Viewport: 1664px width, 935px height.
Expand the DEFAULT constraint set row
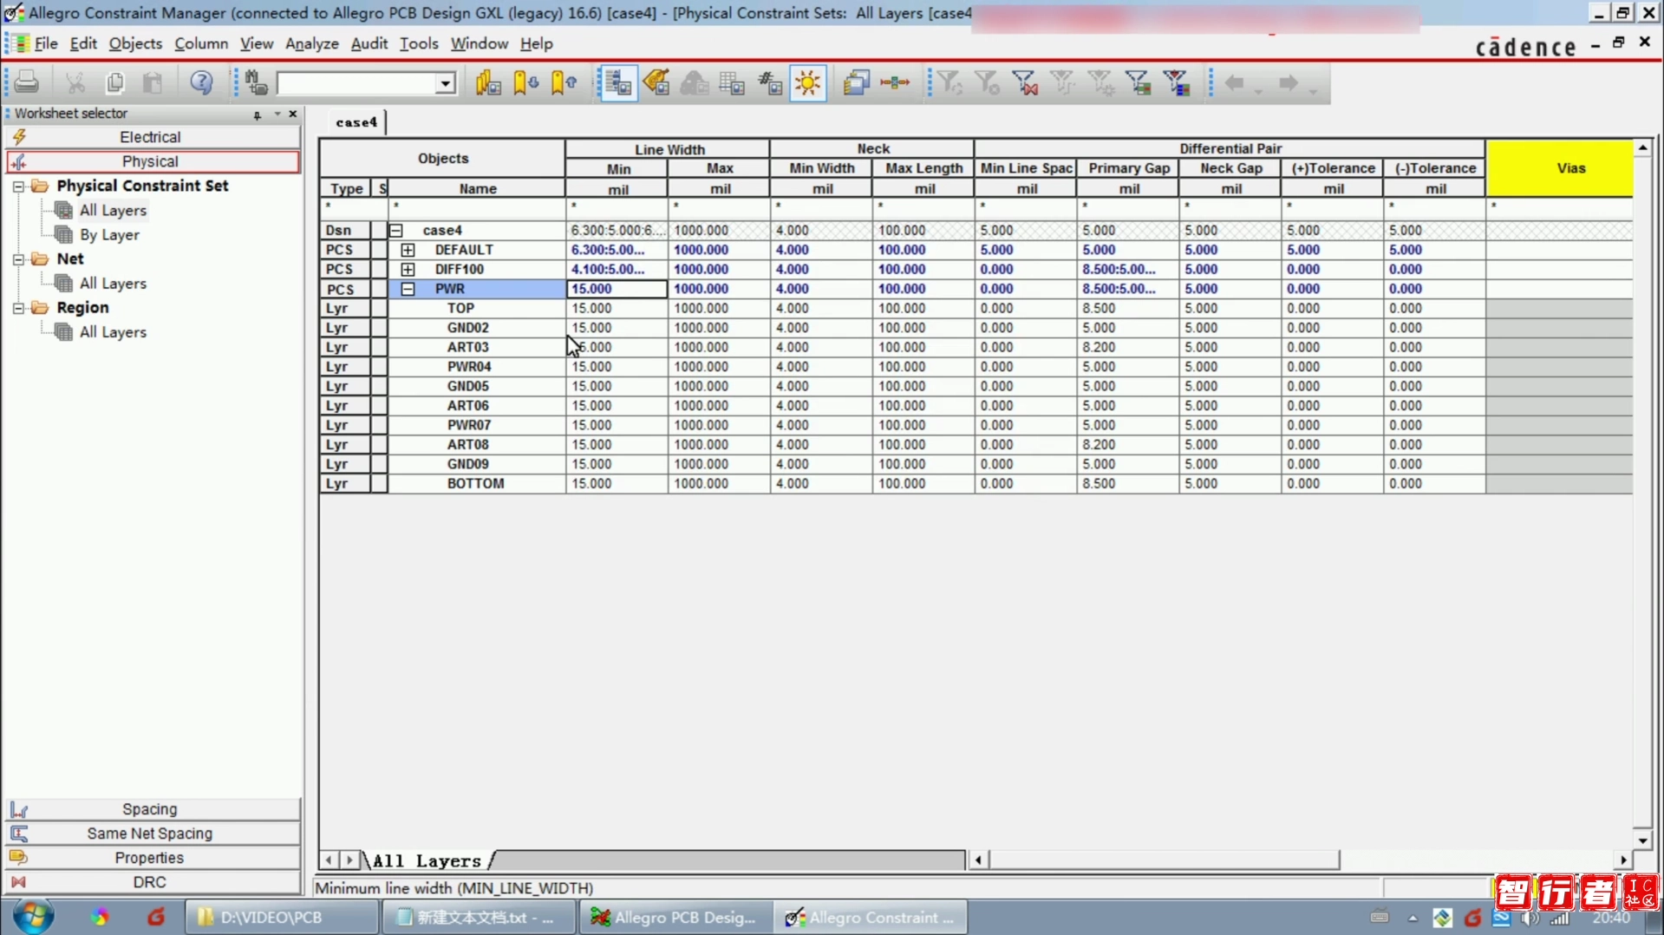pyautogui.click(x=408, y=250)
